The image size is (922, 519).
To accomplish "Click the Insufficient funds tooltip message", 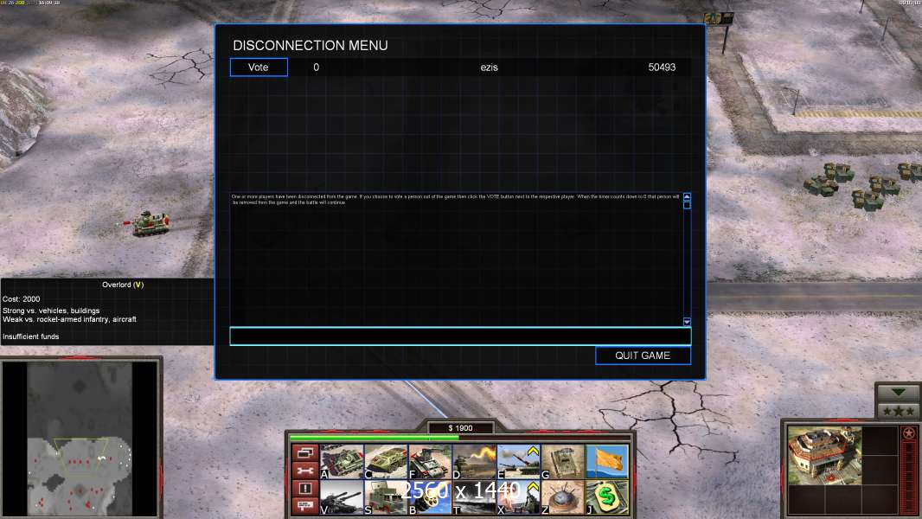I will pos(30,336).
